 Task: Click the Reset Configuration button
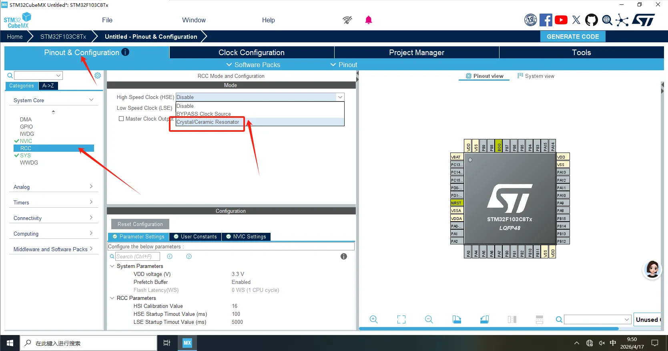(140, 224)
